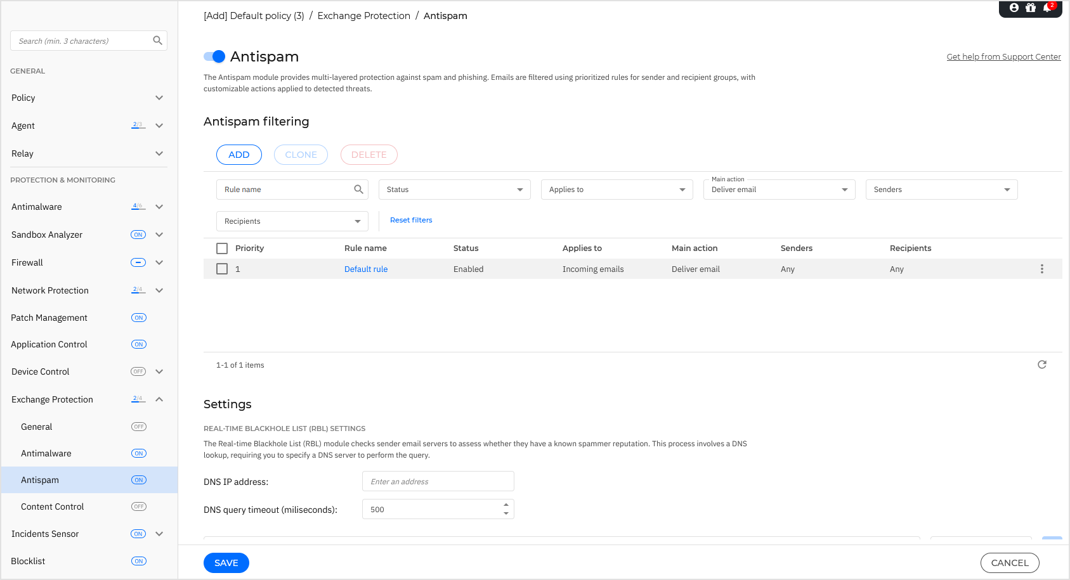
Task: Toggle the Firewall module indicator
Action: point(138,262)
